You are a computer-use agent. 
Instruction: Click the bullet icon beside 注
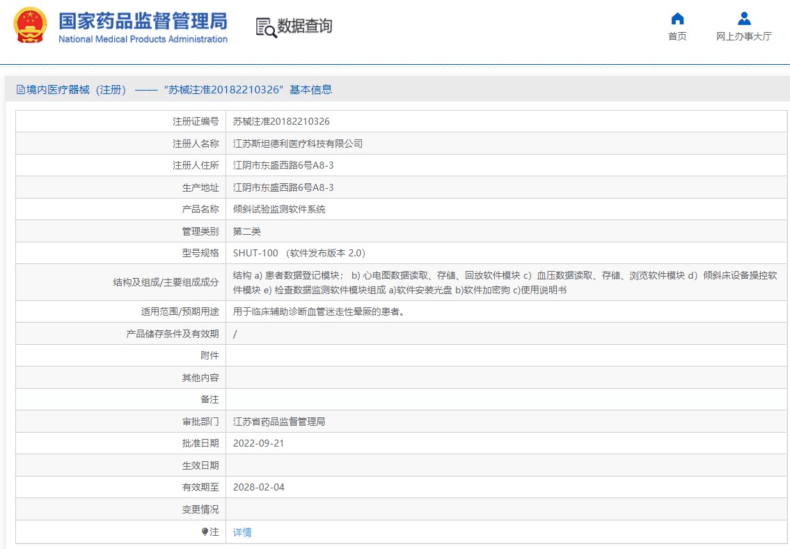click(x=205, y=532)
